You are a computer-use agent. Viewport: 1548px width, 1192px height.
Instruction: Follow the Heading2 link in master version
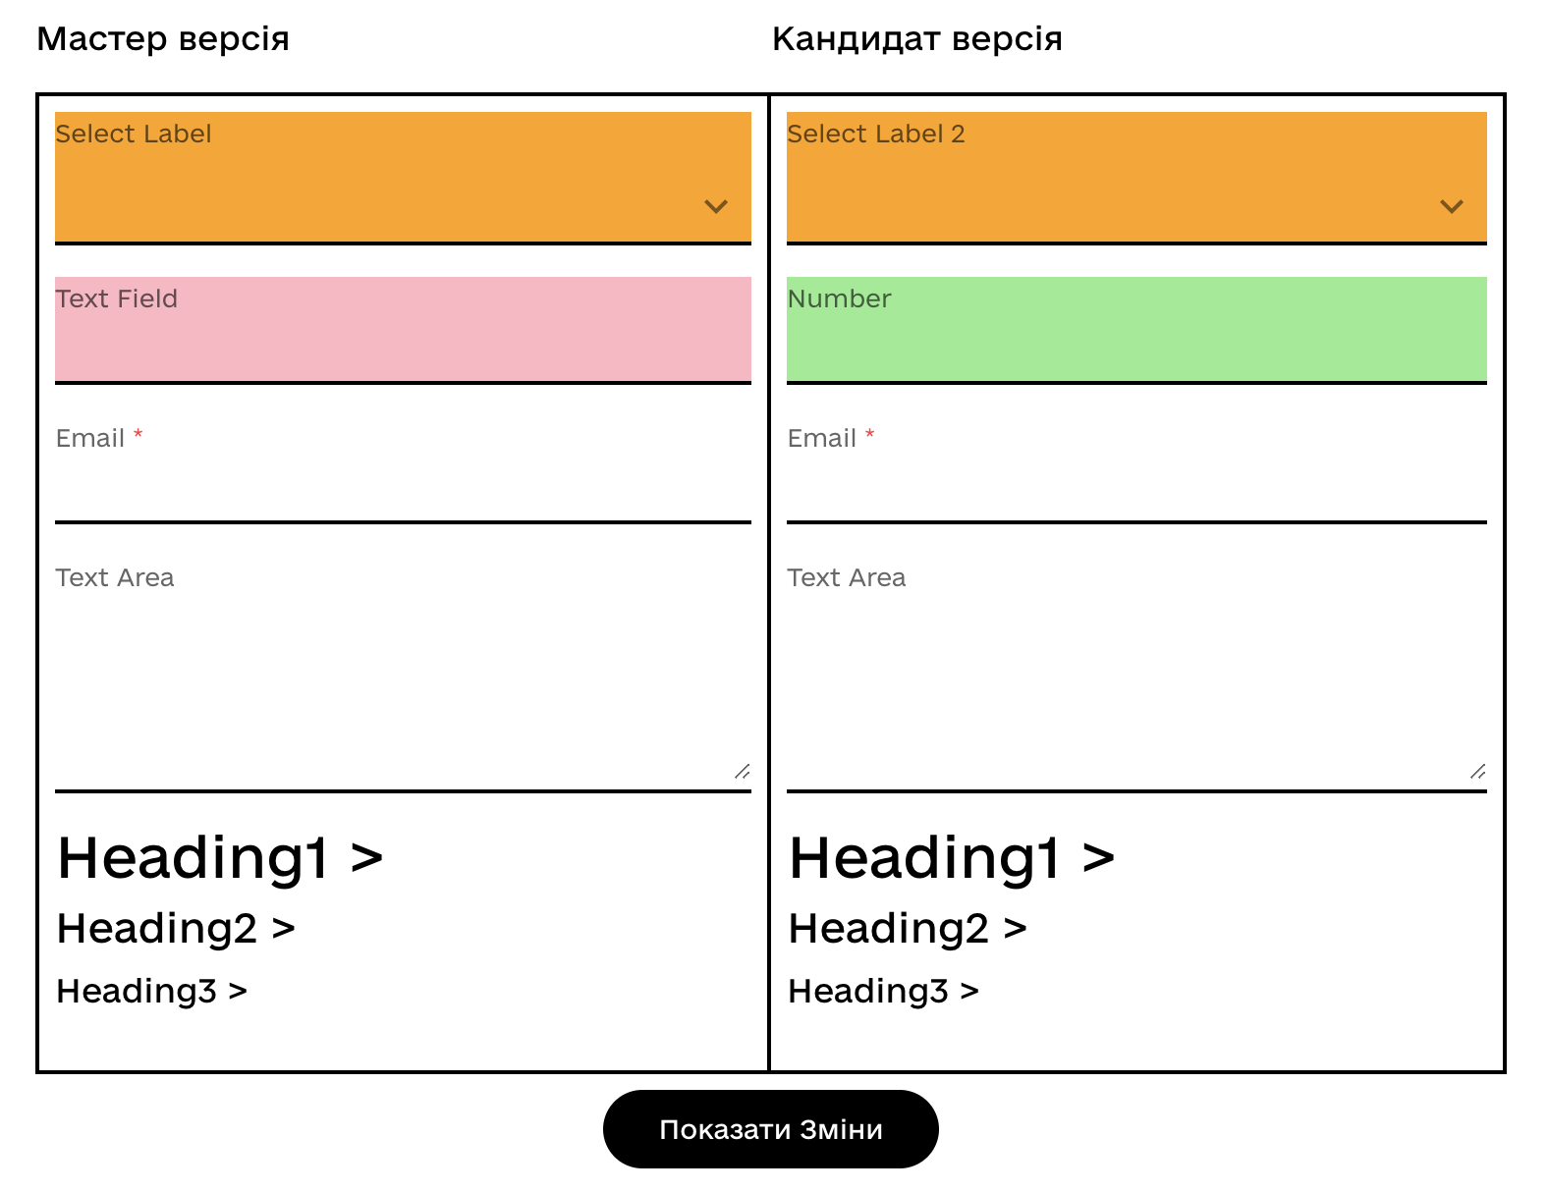176,929
